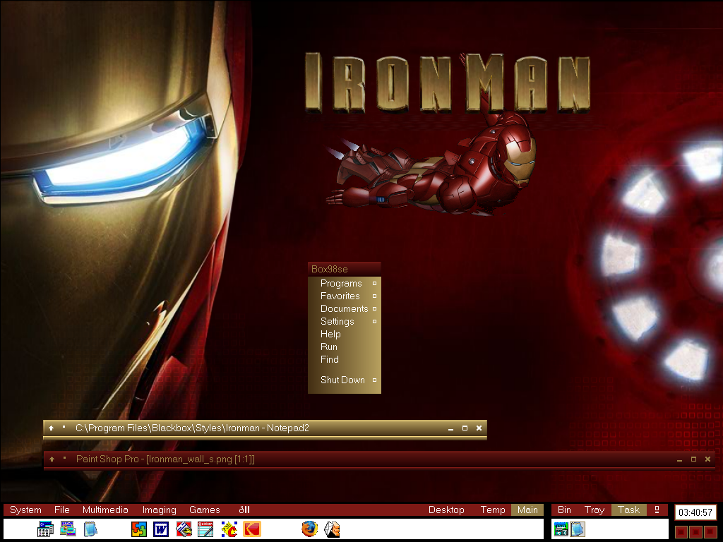Viewport: 723px width, 542px height.
Task: Open Settings in the Box98se menu
Action: (345, 321)
